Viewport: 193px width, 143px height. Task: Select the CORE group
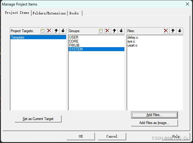click(96, 41)
